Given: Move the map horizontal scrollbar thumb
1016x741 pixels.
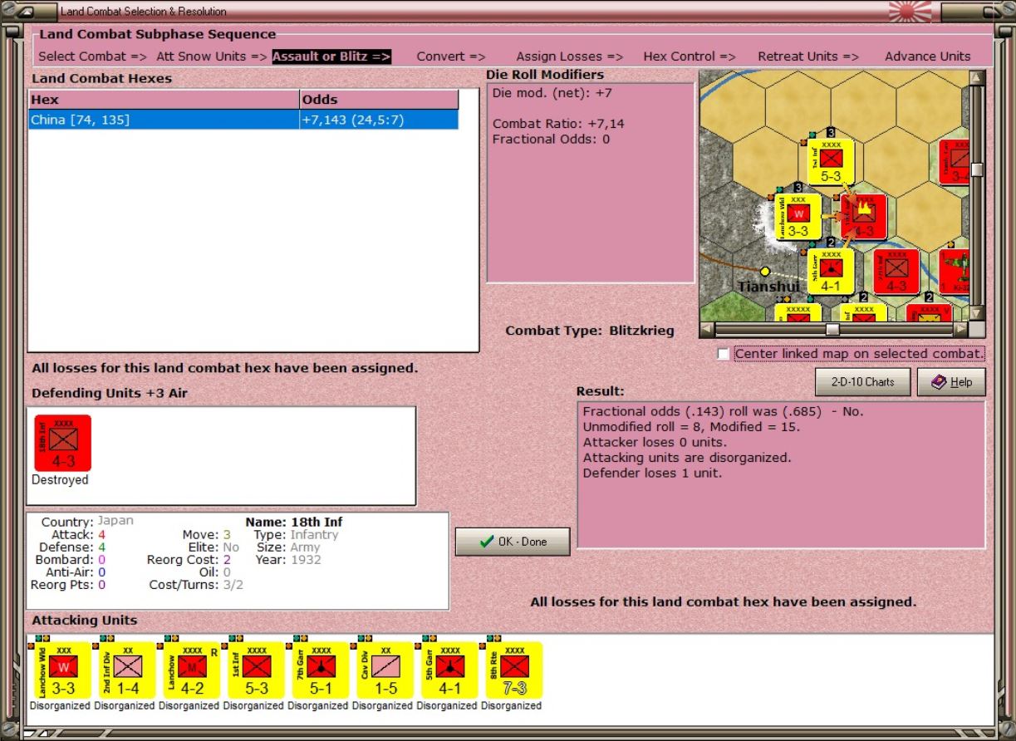Looking at the screenshot, I should [832, 330].
